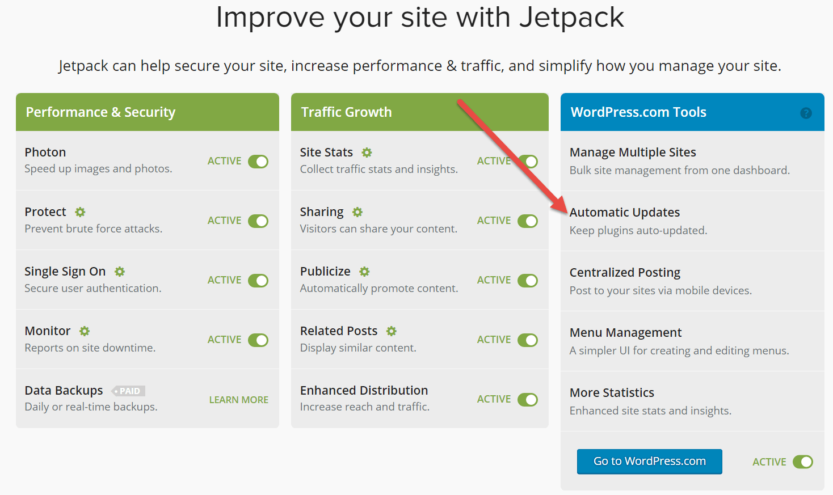Click the Monitor module title
This screenshot has height=495, width=833.
point(48,331)
